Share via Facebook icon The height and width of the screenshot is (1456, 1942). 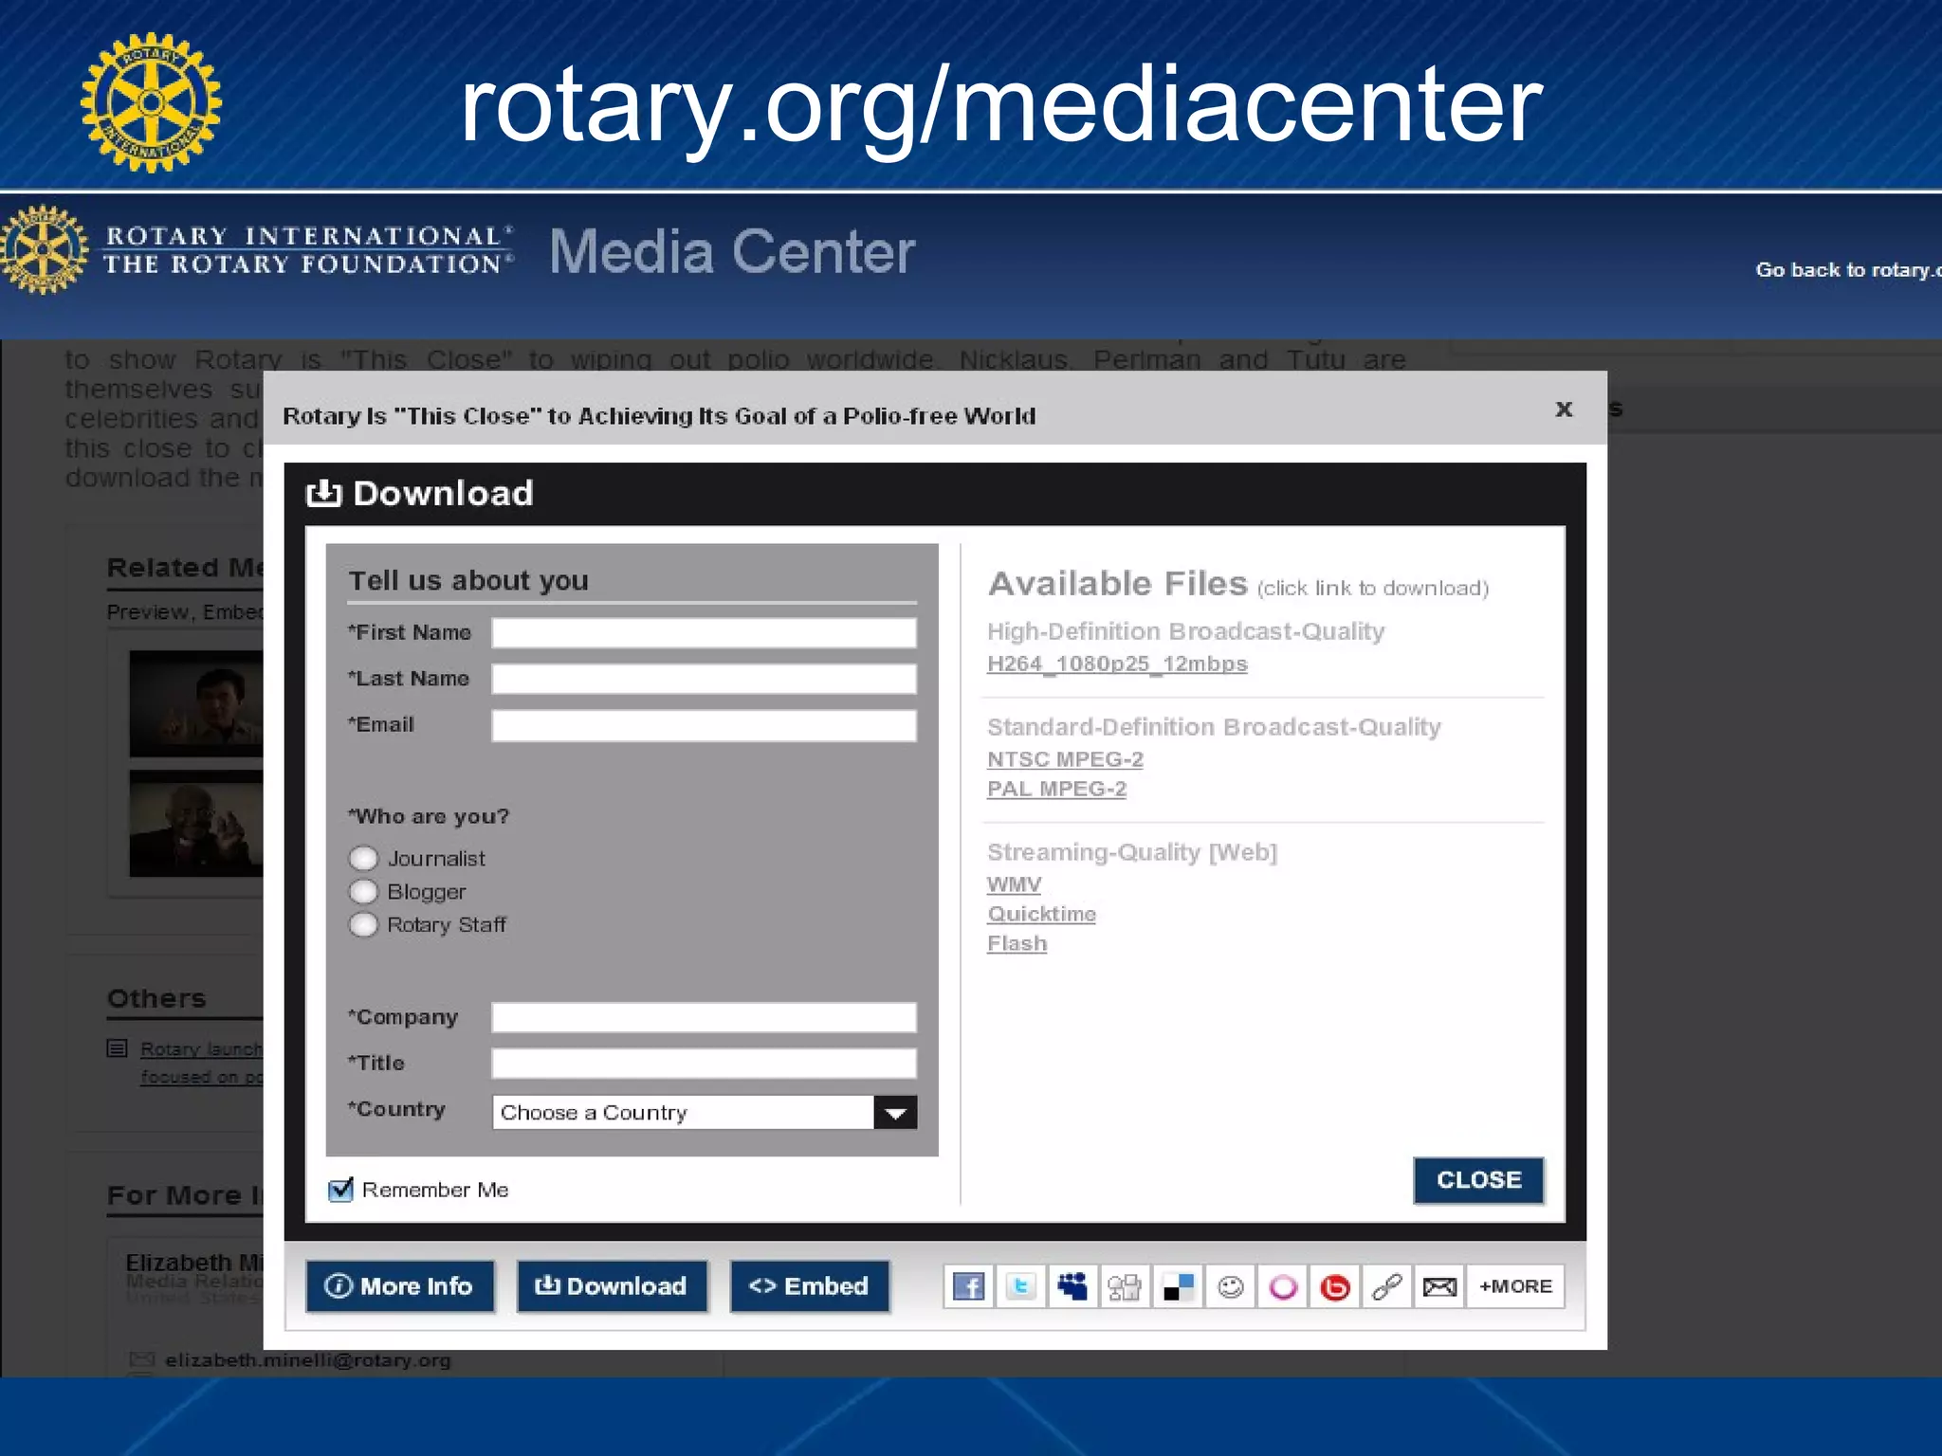point(968,1286)
